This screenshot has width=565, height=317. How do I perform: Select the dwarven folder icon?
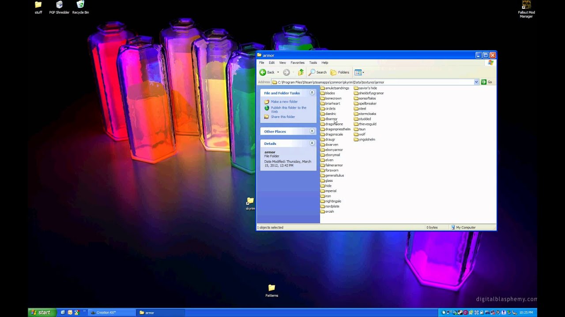[323, 144]
